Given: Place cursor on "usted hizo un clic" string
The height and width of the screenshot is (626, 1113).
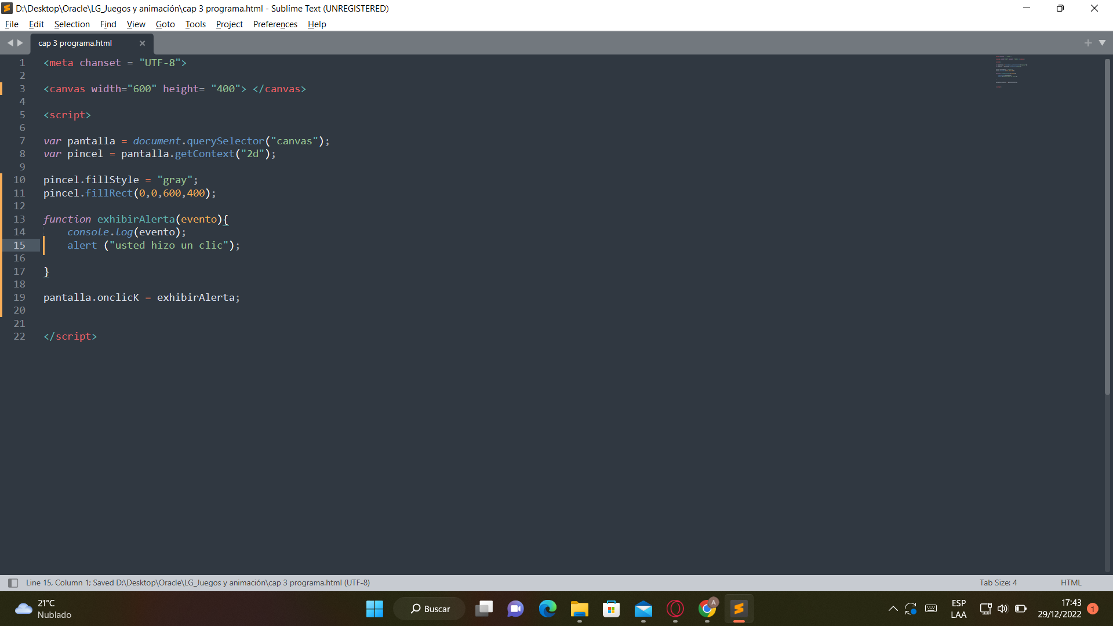Looking at the screenshot, I should point(169,245).
